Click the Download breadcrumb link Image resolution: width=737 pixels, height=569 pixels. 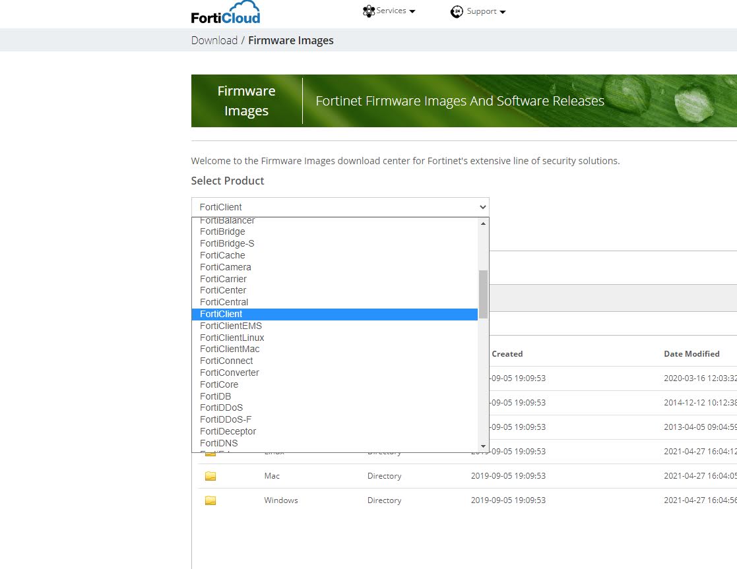click(x=214, y=40)
